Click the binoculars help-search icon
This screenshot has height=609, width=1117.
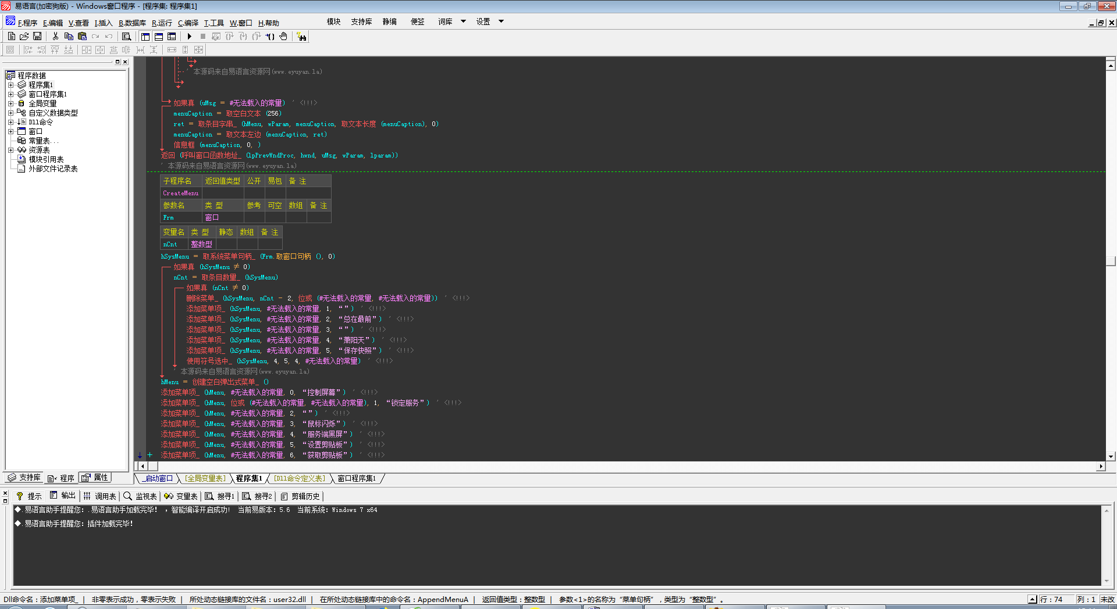point(301,37)
